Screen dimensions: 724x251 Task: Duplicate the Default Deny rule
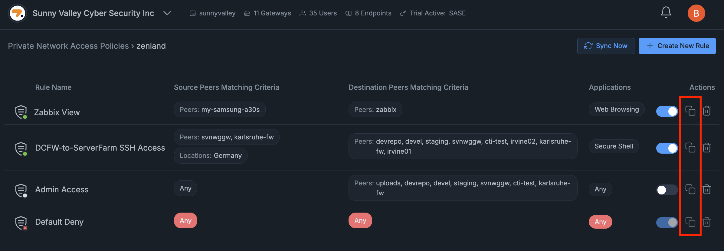pos(690,222)
